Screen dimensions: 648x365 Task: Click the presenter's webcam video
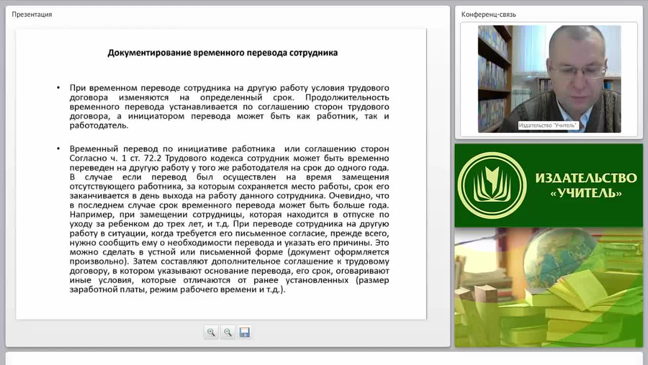(549, 79)
